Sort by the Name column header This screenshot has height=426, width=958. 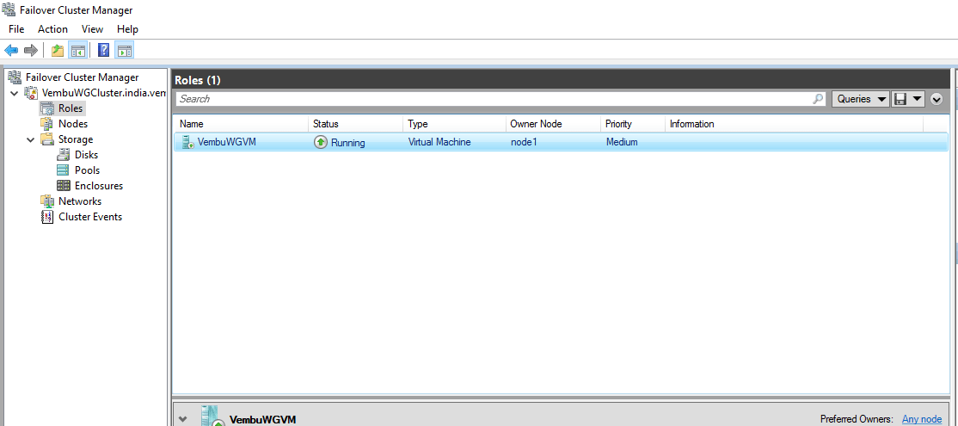tap(241, 124)
